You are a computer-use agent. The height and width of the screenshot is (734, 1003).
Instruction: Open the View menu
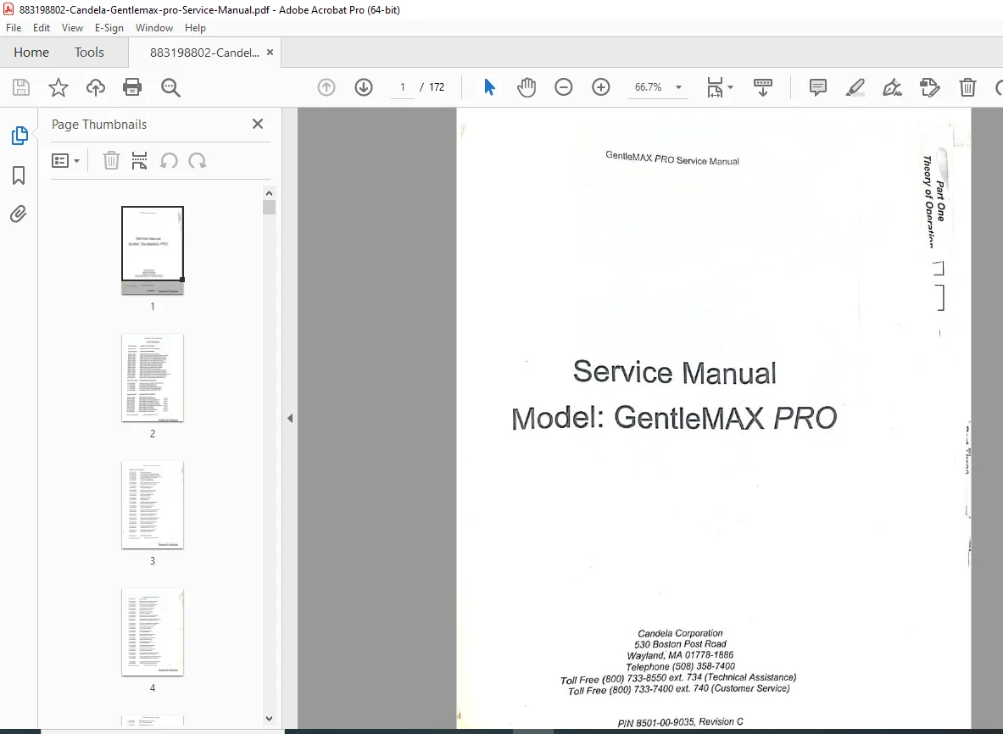[x=72, y=27]
